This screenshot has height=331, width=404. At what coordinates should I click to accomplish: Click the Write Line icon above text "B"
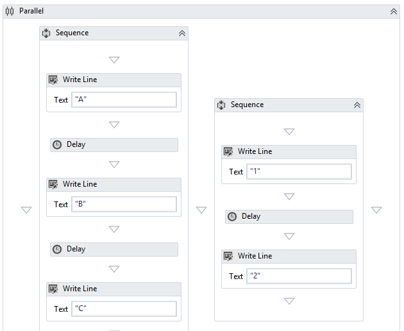pyautogui.click(x=54, y=184)
